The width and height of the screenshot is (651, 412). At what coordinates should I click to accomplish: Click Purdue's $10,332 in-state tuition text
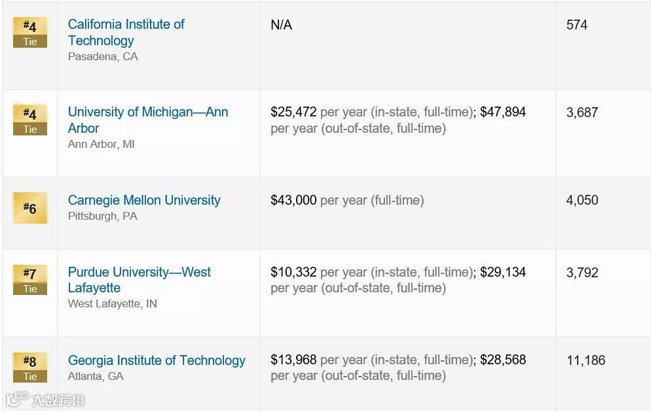[293, 272]
